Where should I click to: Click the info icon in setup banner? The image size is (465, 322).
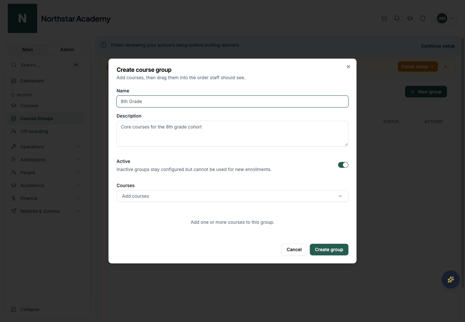pos(104,45)
